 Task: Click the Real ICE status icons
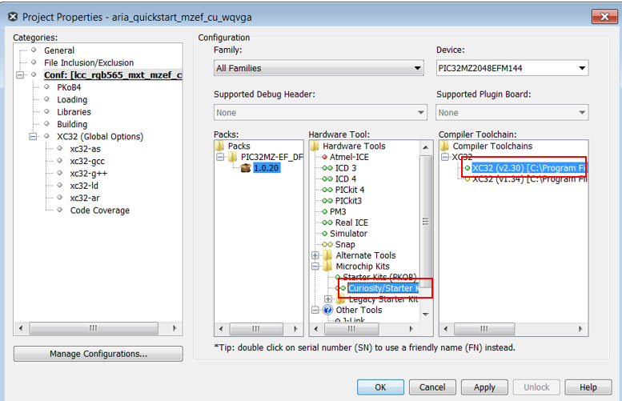click(x=327, y=223)
